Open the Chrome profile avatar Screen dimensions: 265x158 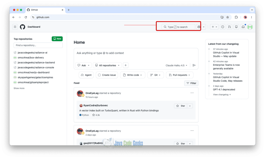245,17
